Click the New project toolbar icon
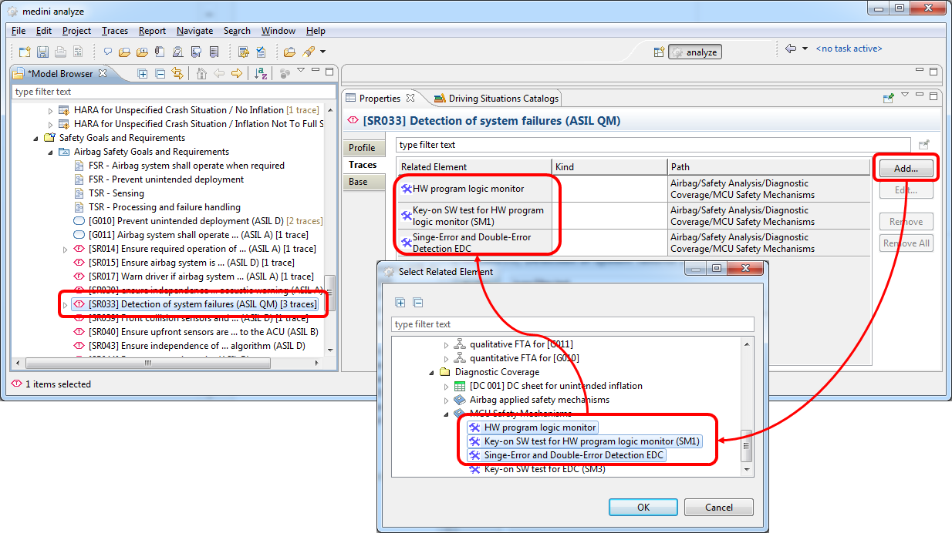The width and height of the screenshot is (952, 533). pyautogui.click(x=25, y=52)
